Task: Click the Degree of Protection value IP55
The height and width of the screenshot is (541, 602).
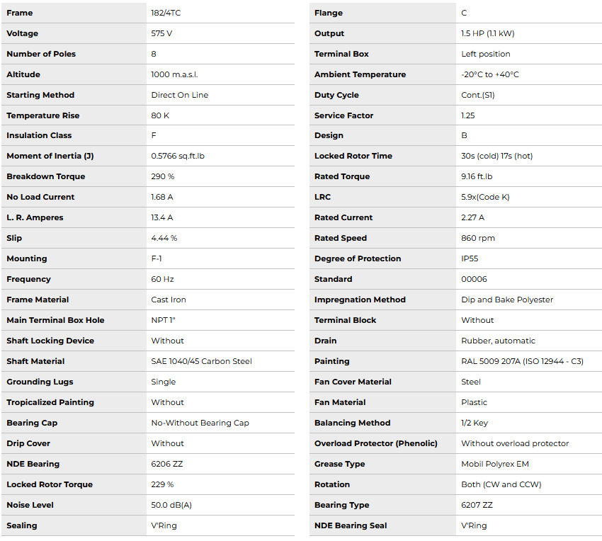Action: pyautogui.click(x=470, y=258)
